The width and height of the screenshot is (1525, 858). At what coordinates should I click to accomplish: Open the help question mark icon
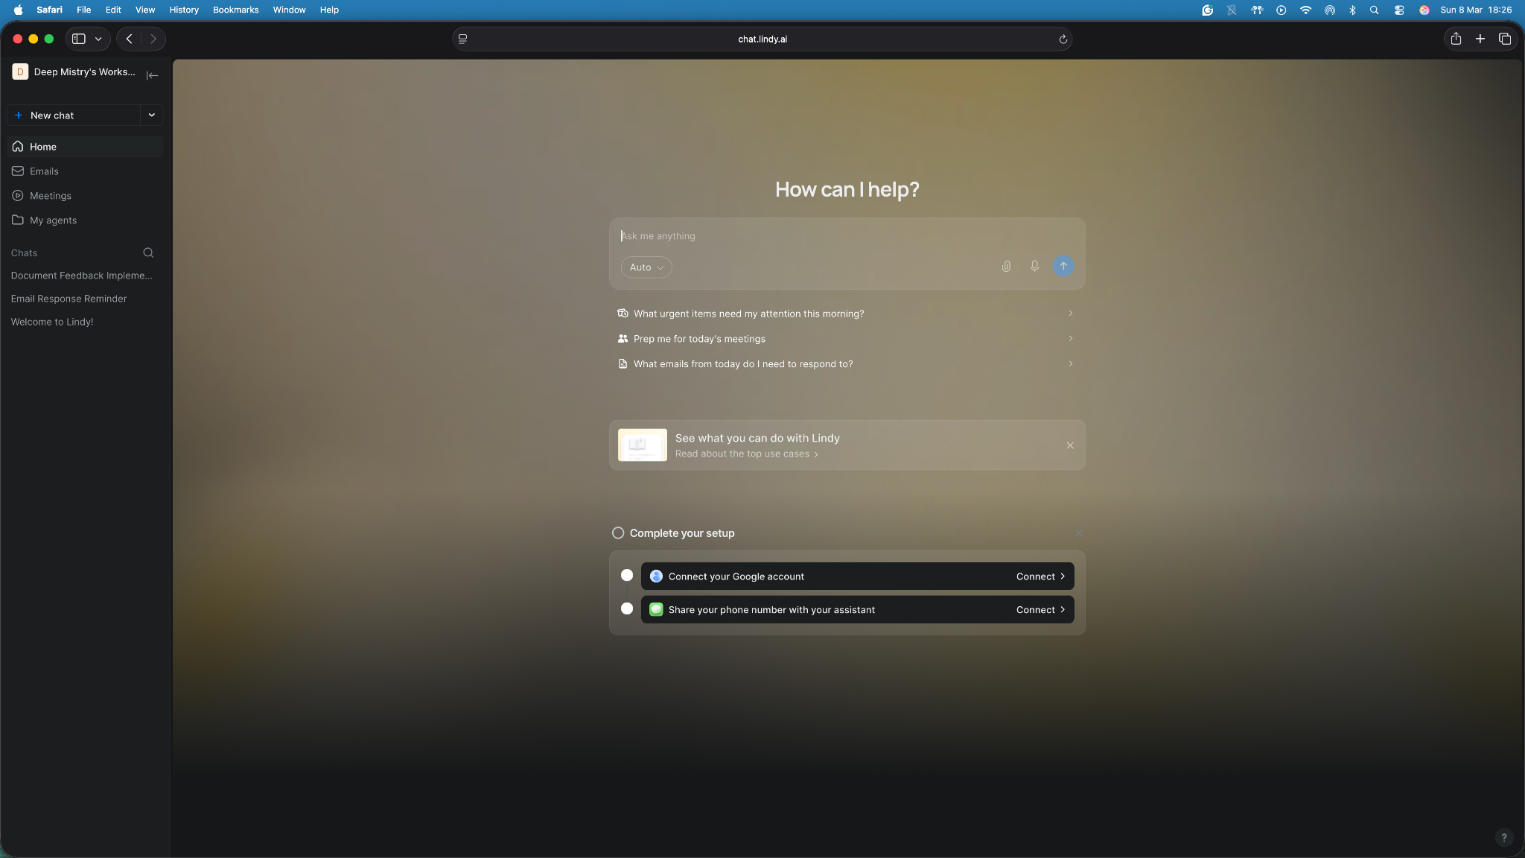tap(1503, 837)
